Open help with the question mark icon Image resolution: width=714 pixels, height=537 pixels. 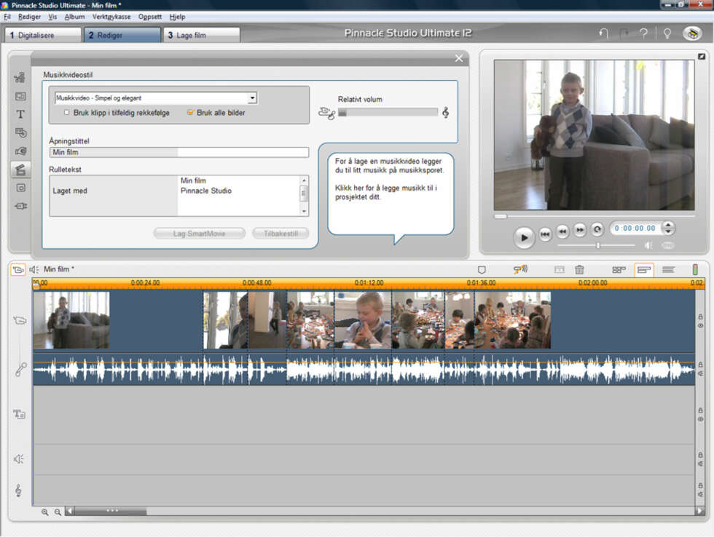tap(644, 33)
